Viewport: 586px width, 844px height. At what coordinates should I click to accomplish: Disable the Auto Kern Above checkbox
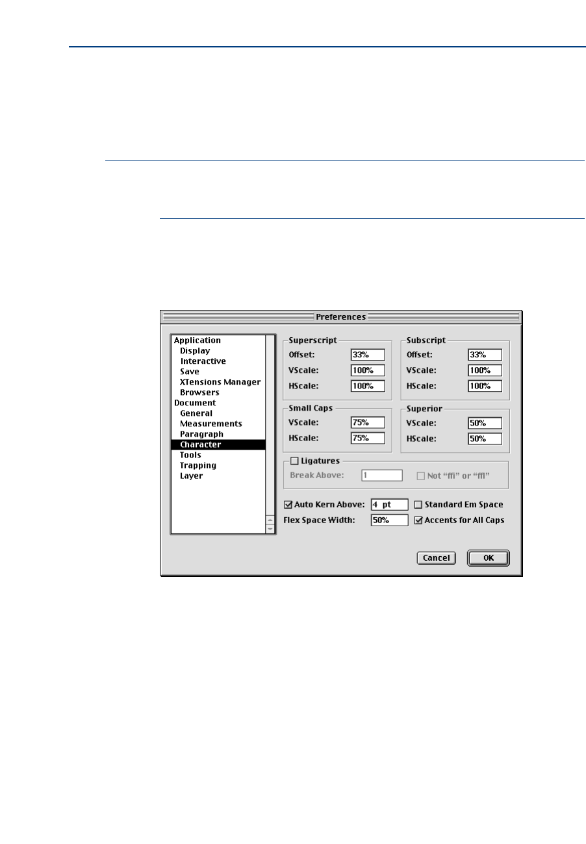[288, 504]
